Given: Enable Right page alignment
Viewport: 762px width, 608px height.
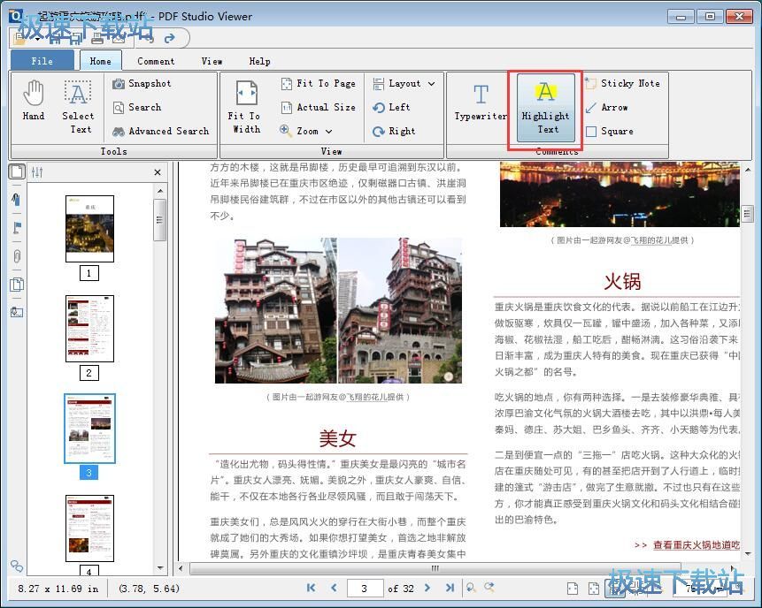Looking at the screenshot, I should coord(399,131).
